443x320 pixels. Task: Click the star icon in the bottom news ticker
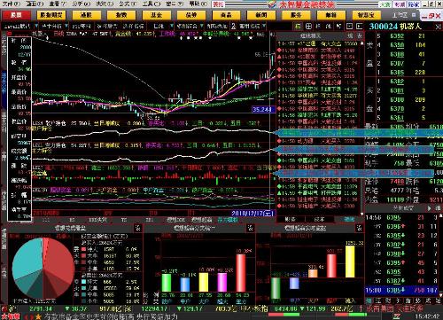tap(38, 316)
